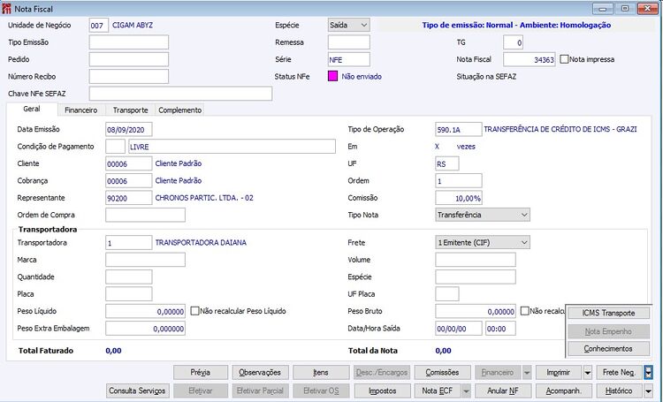
Task: Open the Frete Emitente (CIF) dropdown
Action: coord(483,243)
